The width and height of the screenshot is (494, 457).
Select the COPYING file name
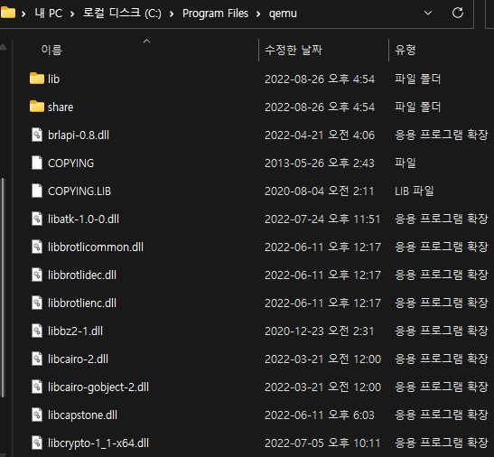70,163
